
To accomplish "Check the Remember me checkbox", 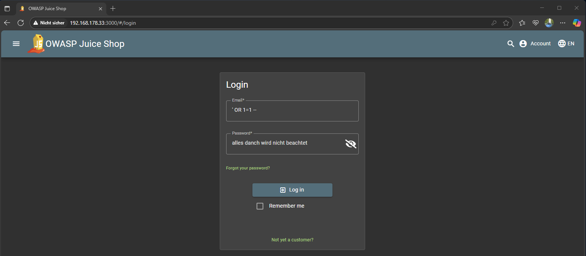I will [260, 206].
